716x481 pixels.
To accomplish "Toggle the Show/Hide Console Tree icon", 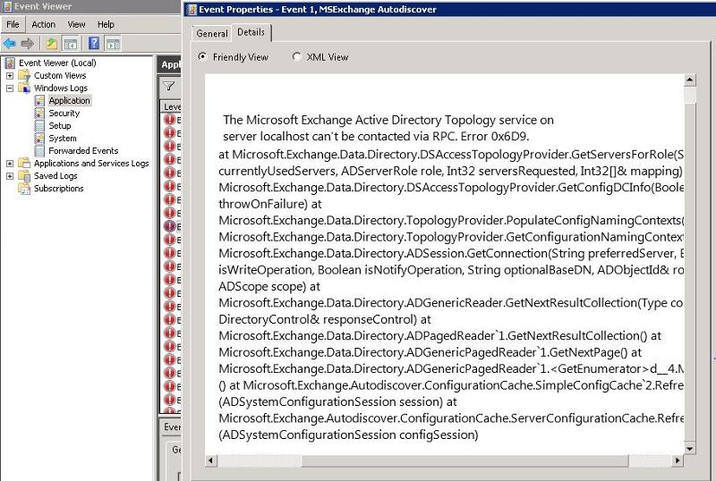I will 71,44.
